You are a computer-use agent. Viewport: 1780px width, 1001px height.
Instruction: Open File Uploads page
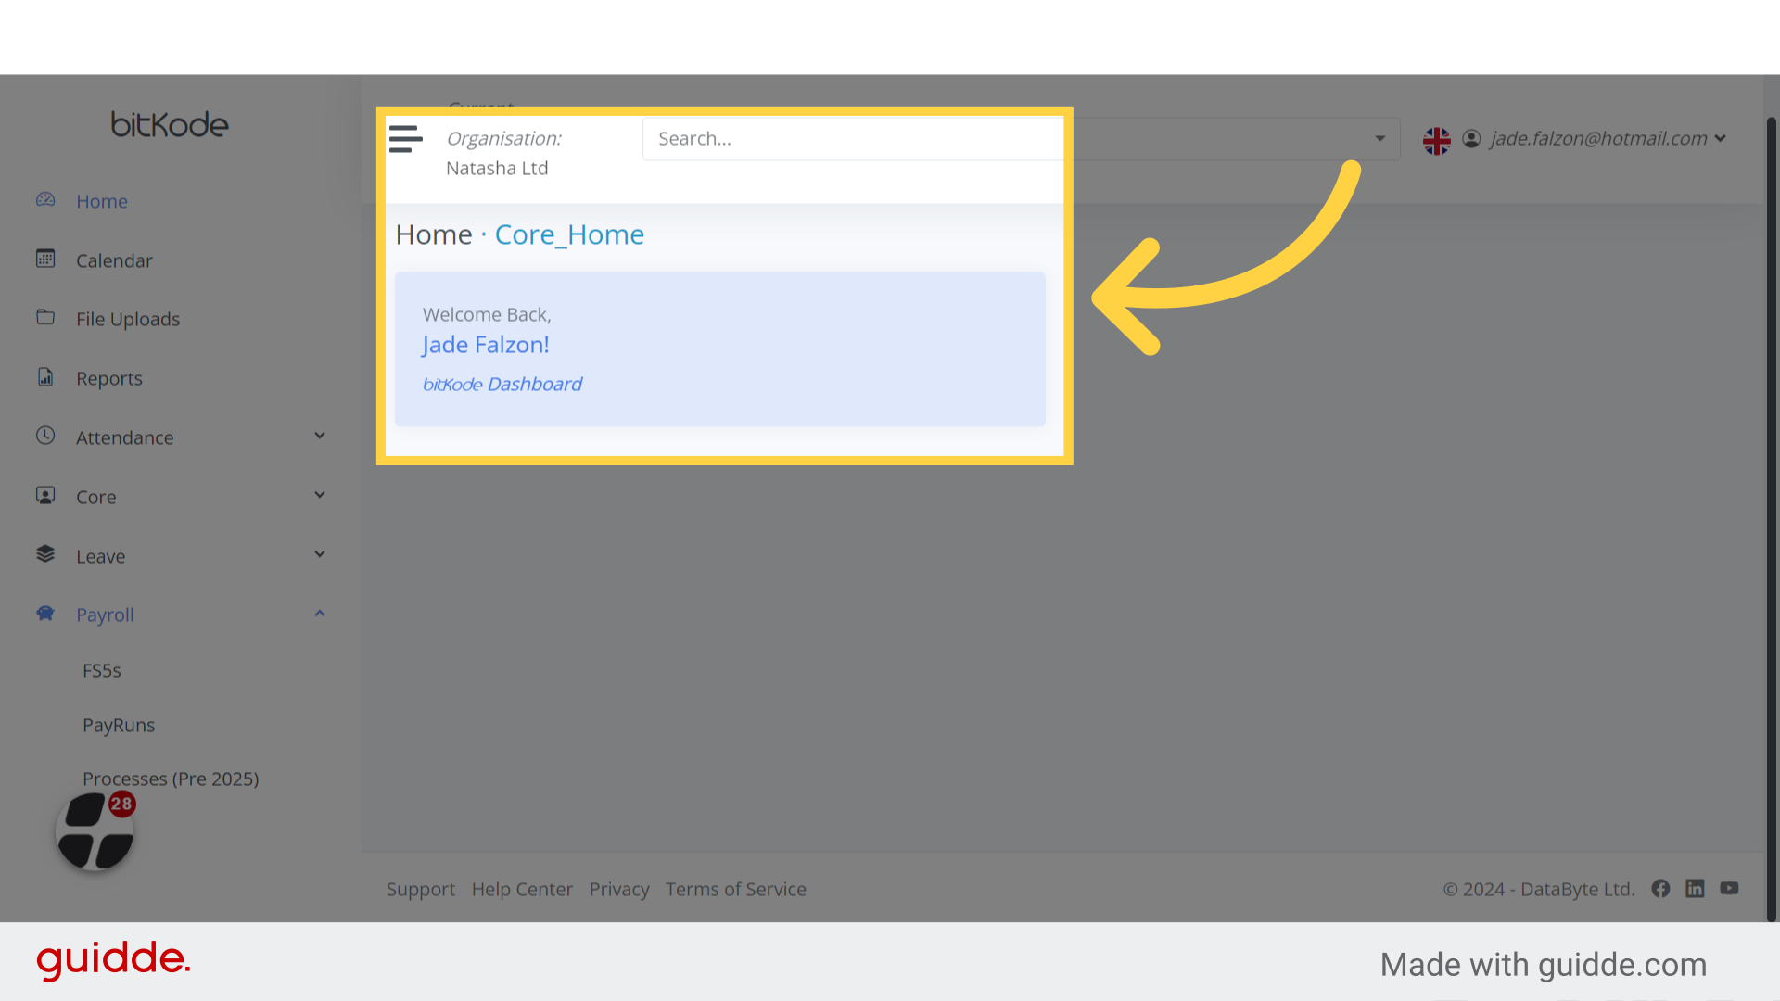(x=128, y=319)
